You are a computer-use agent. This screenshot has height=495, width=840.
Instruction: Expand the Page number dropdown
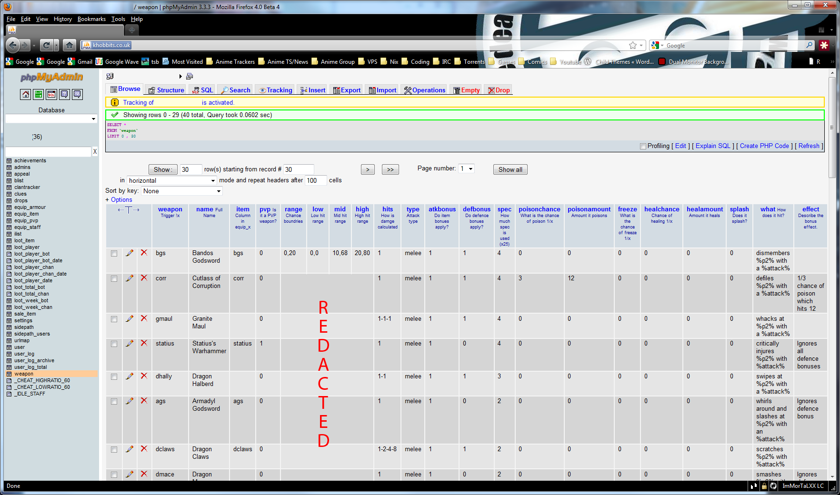pos(466,169)
